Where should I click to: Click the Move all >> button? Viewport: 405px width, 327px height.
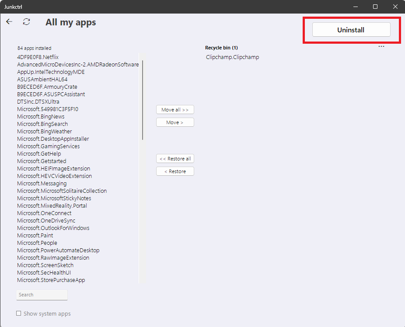(x=175, y=110)
